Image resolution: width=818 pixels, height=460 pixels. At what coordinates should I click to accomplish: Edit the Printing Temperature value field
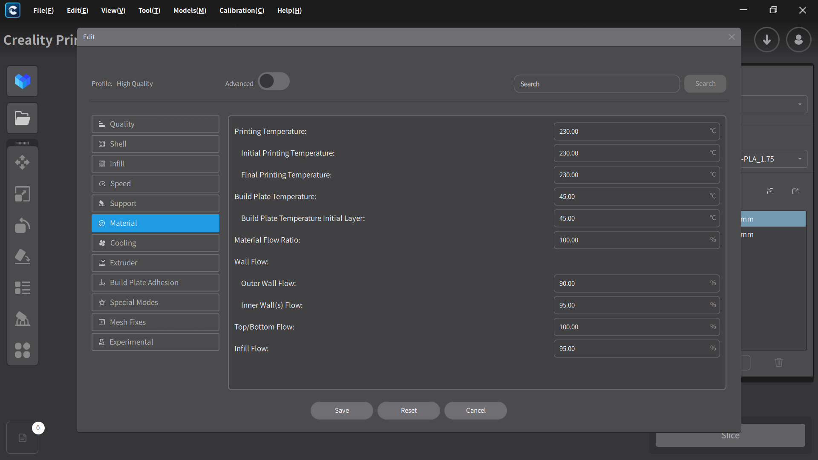[x=637, y=132]
